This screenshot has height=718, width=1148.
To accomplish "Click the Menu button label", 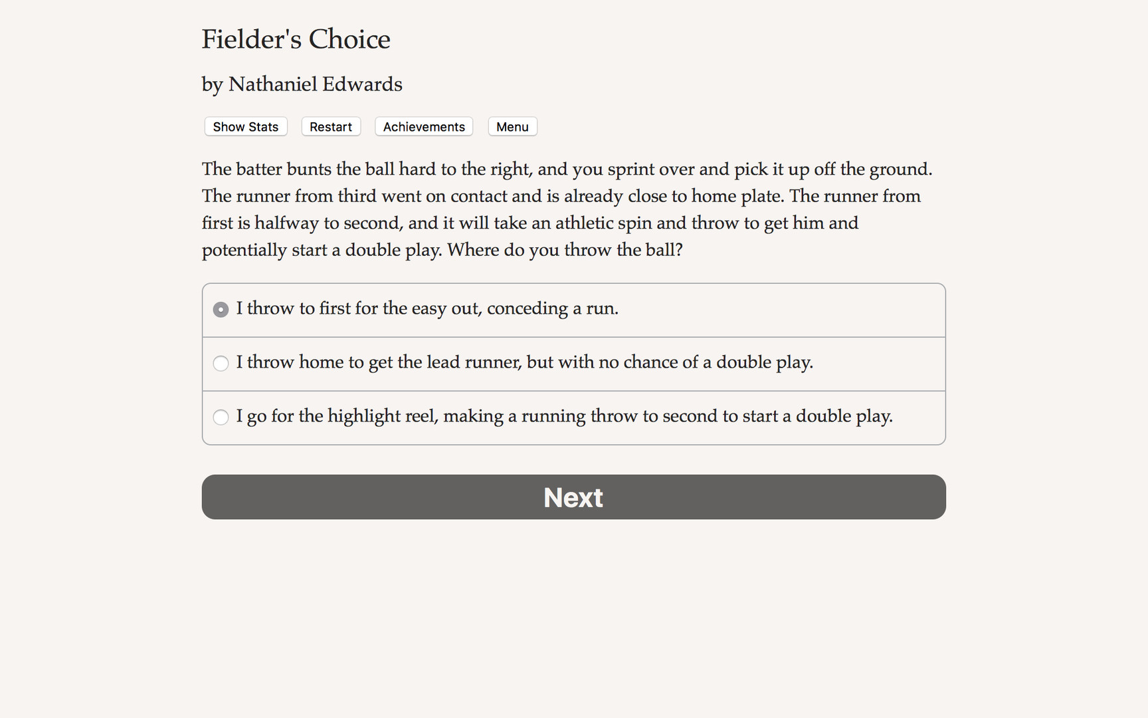I will coord(512,126).
